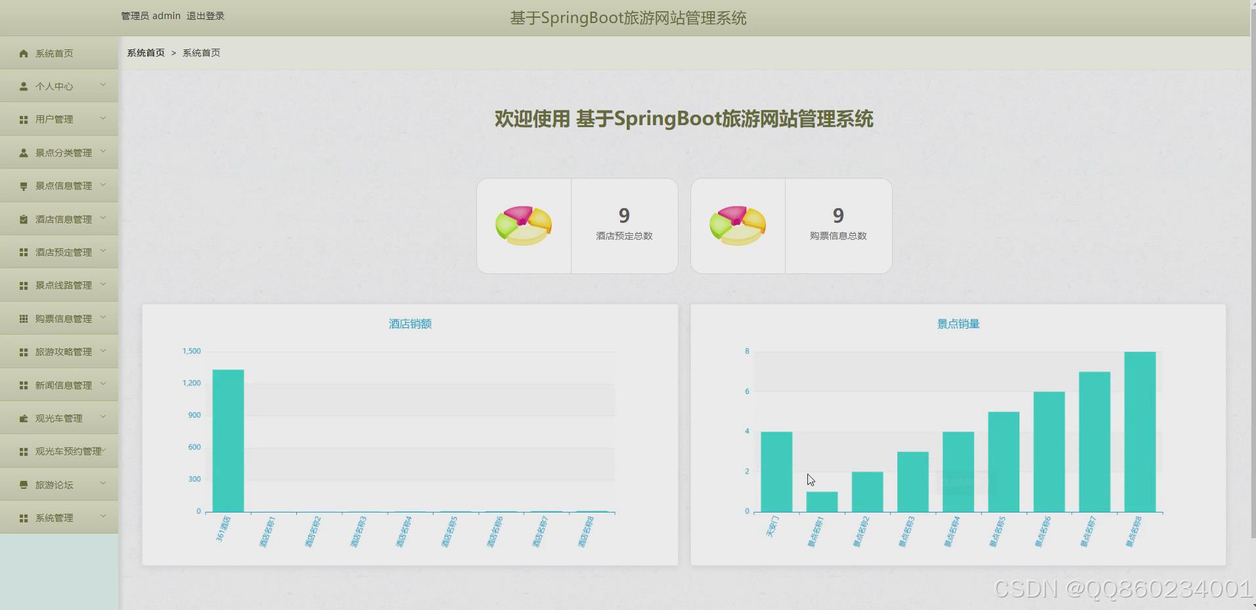Click the 管理员 admin label

click(x=150, y=16)
